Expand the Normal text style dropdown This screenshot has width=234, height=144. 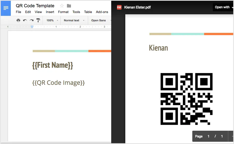[x=74, y=20]
